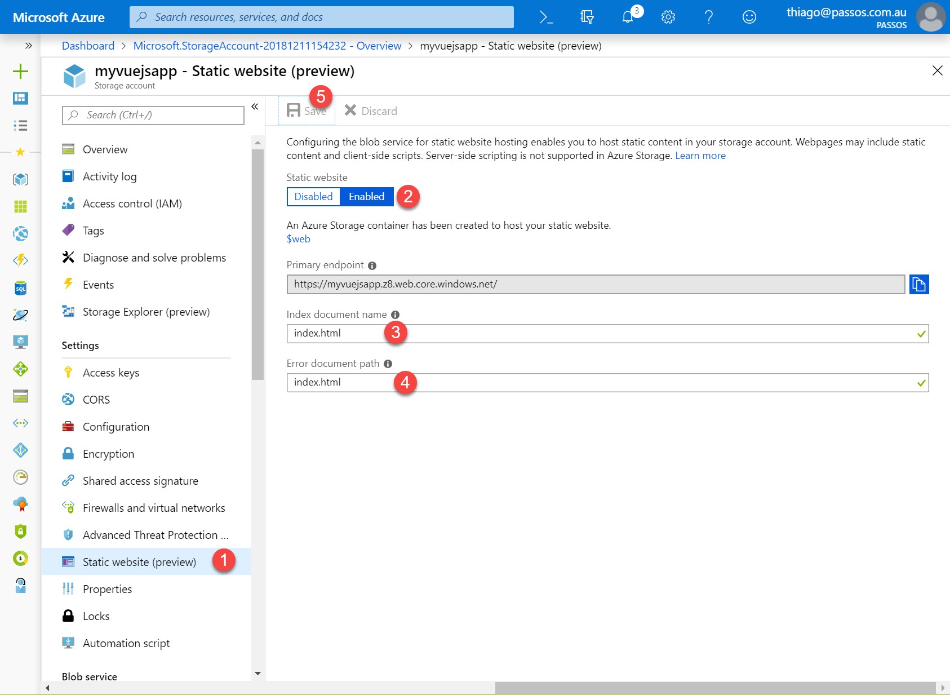Collapse the resource menu panel

point(255,107)
